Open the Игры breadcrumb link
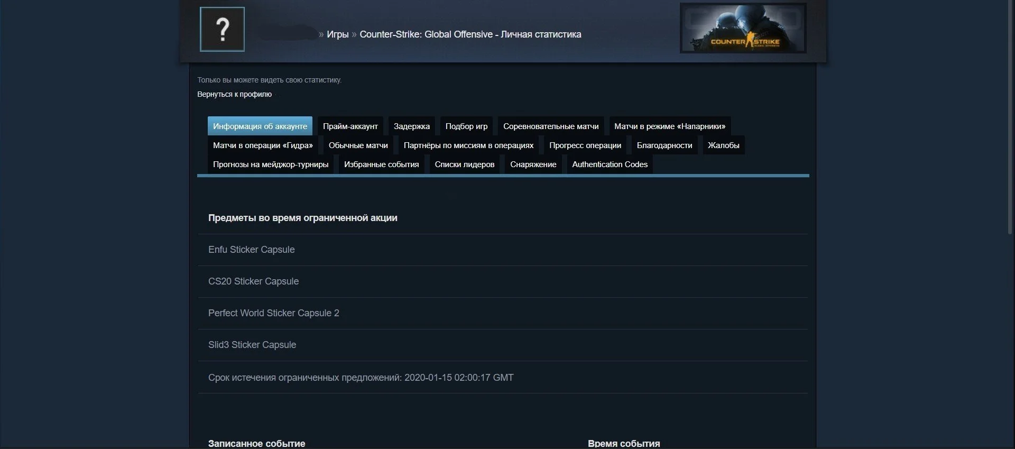Viewport: 1015px width, 449px height. click(x=337, y=34)
